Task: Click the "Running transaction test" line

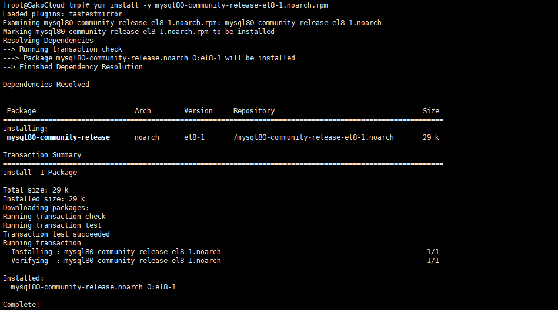Action: (52, 225)
